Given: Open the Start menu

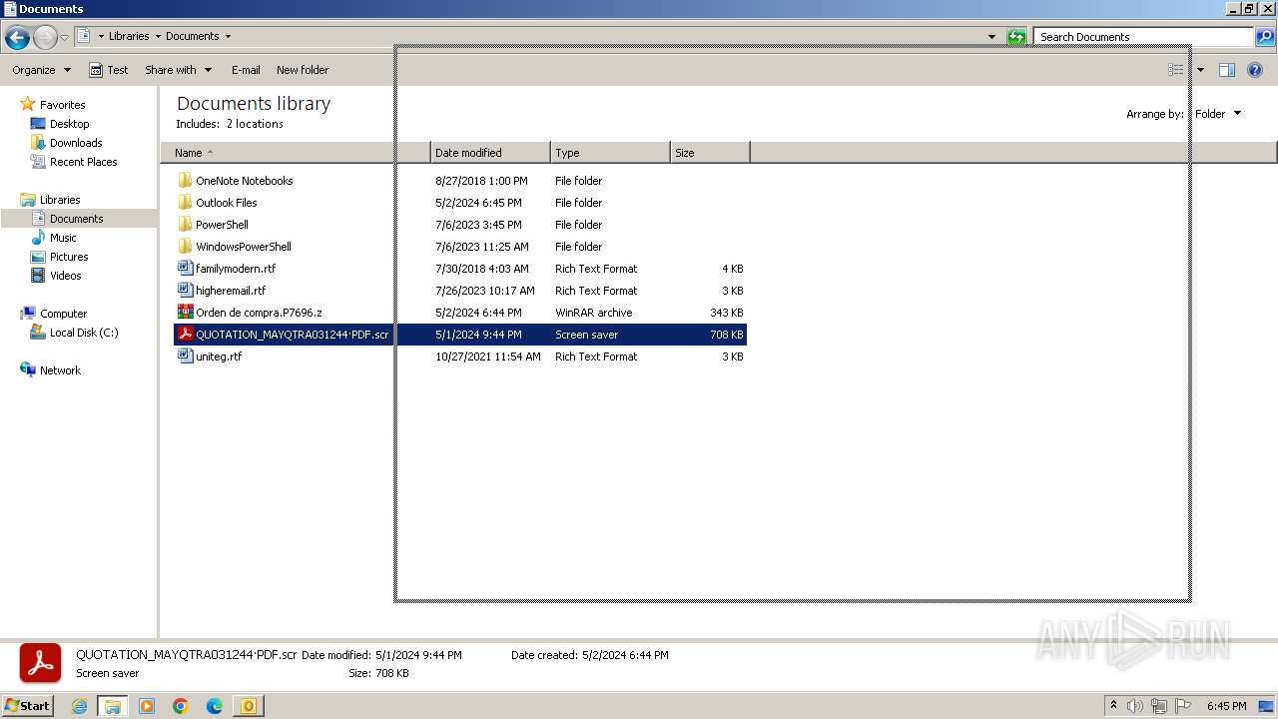Looking at the screenshot, I should (28, 706).
